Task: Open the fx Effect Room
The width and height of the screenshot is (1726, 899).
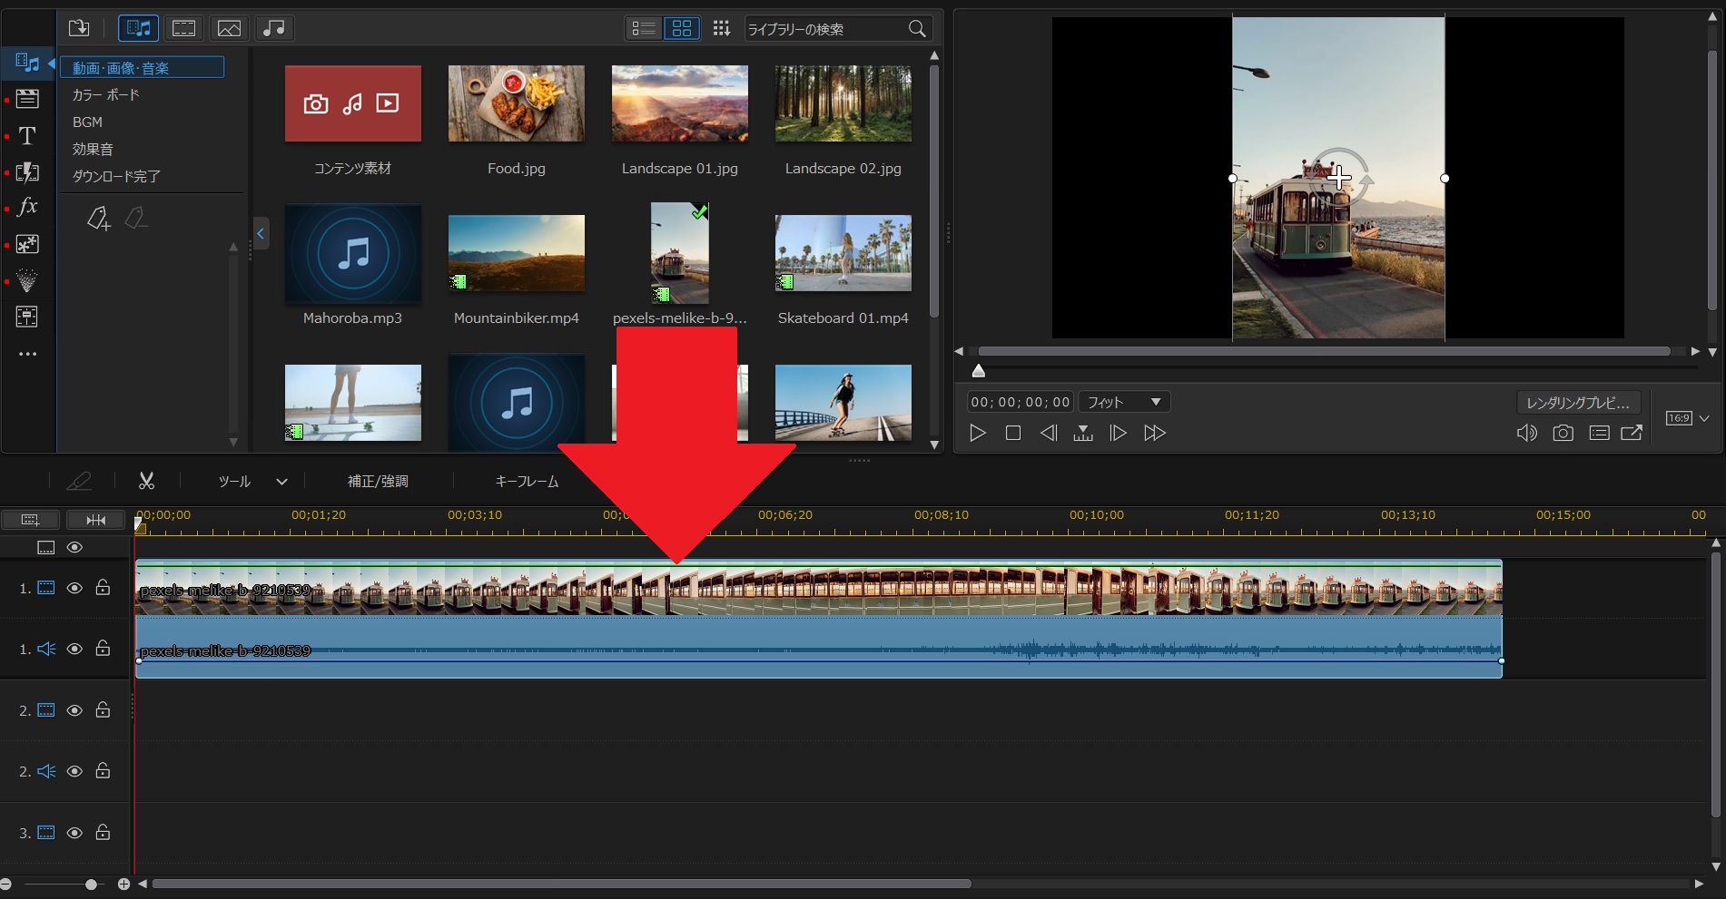Action: coord(27,207)
